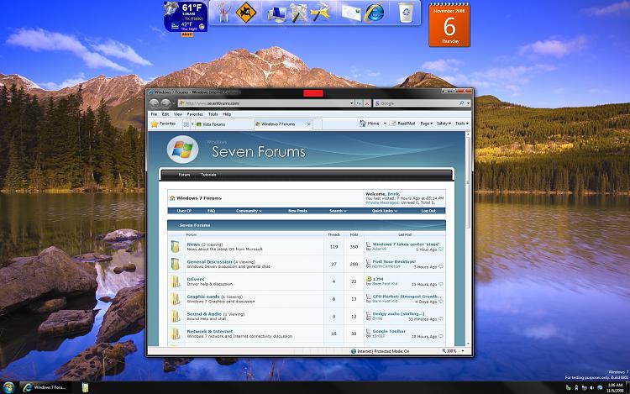This screenshot has height=394, width=630.
Task: Open the command bar Tools dropdown
Action: [462, 123]
